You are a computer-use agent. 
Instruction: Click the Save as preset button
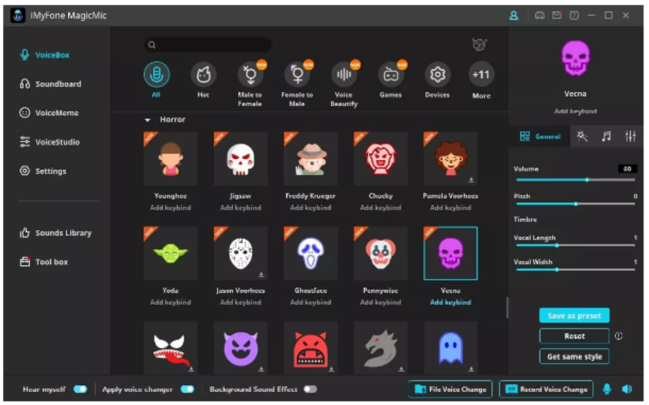point(574,316)
